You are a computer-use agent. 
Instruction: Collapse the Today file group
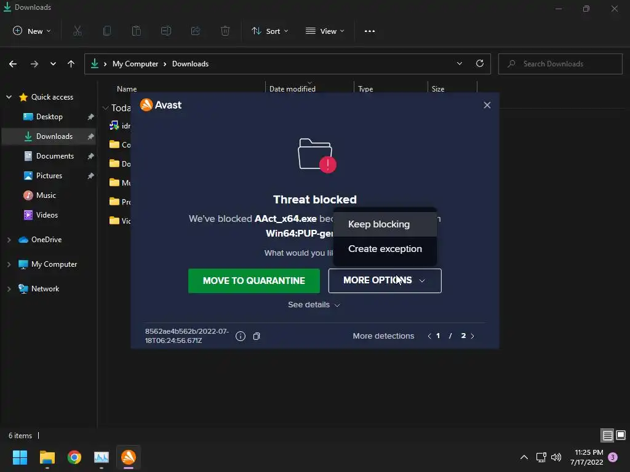106,108
